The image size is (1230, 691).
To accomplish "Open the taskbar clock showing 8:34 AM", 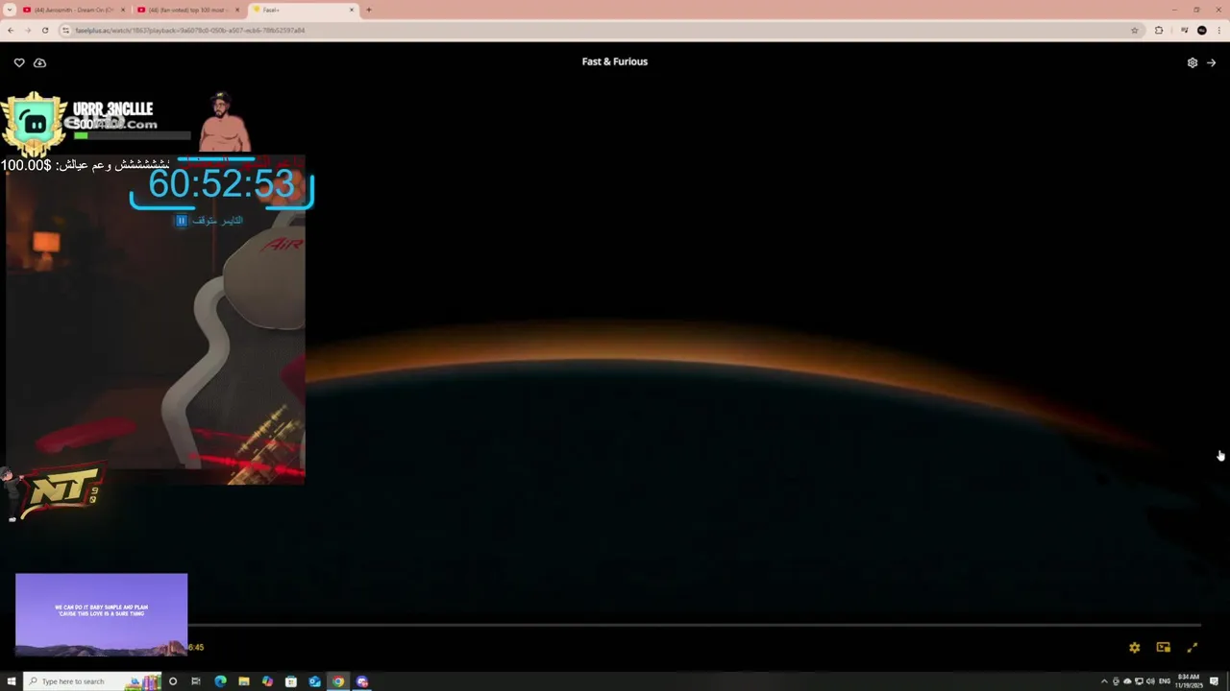I will (x=1189, y=681).
